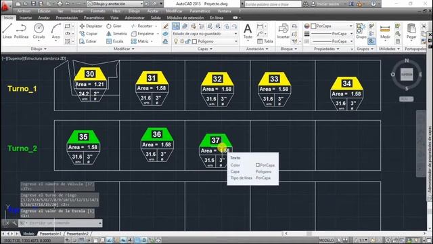The image size is (433, 244).
Task: Click the Empalme fillet tool
Action: click(143, 33)
